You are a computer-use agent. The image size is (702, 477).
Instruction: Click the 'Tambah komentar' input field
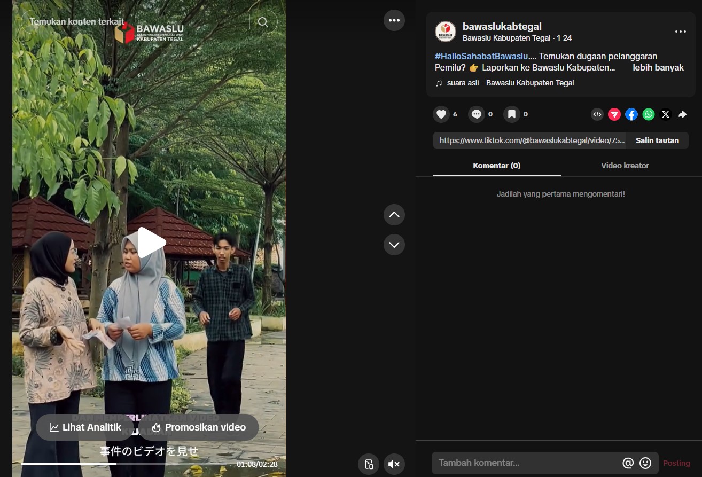click(x=508, y=463)
